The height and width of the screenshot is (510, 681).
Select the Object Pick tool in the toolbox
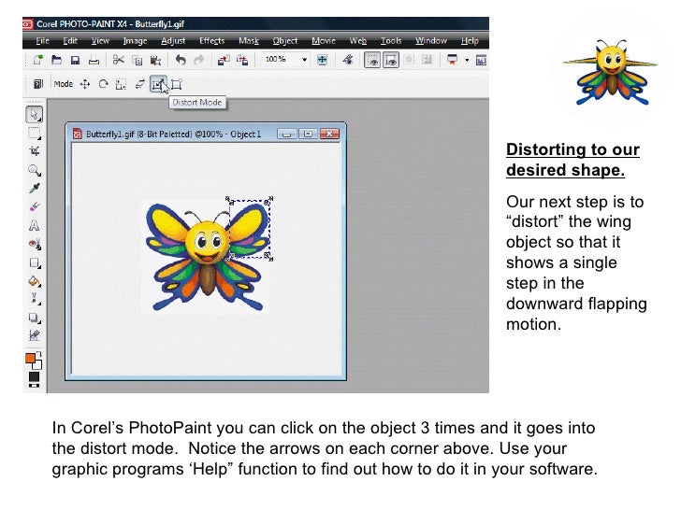[35, 115]
